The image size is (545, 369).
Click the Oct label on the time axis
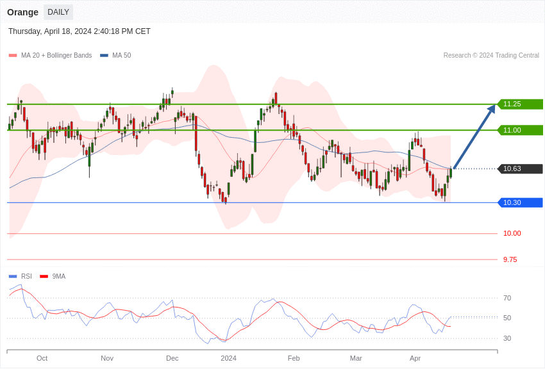pos(42,358)
